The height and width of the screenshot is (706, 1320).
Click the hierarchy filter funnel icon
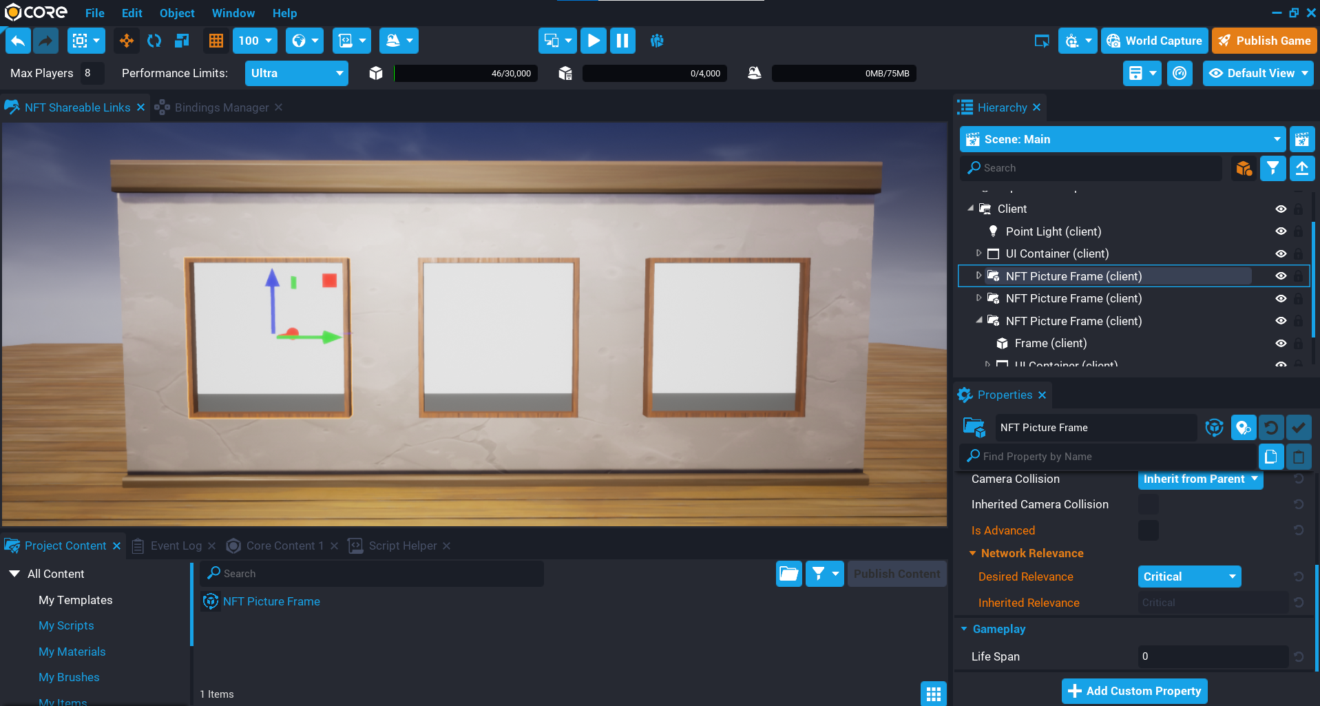coord(1272,168)
